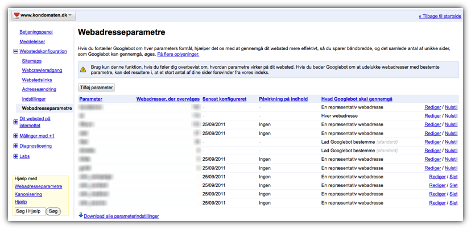Click the Tilføj parameter button

pos(97,88)
